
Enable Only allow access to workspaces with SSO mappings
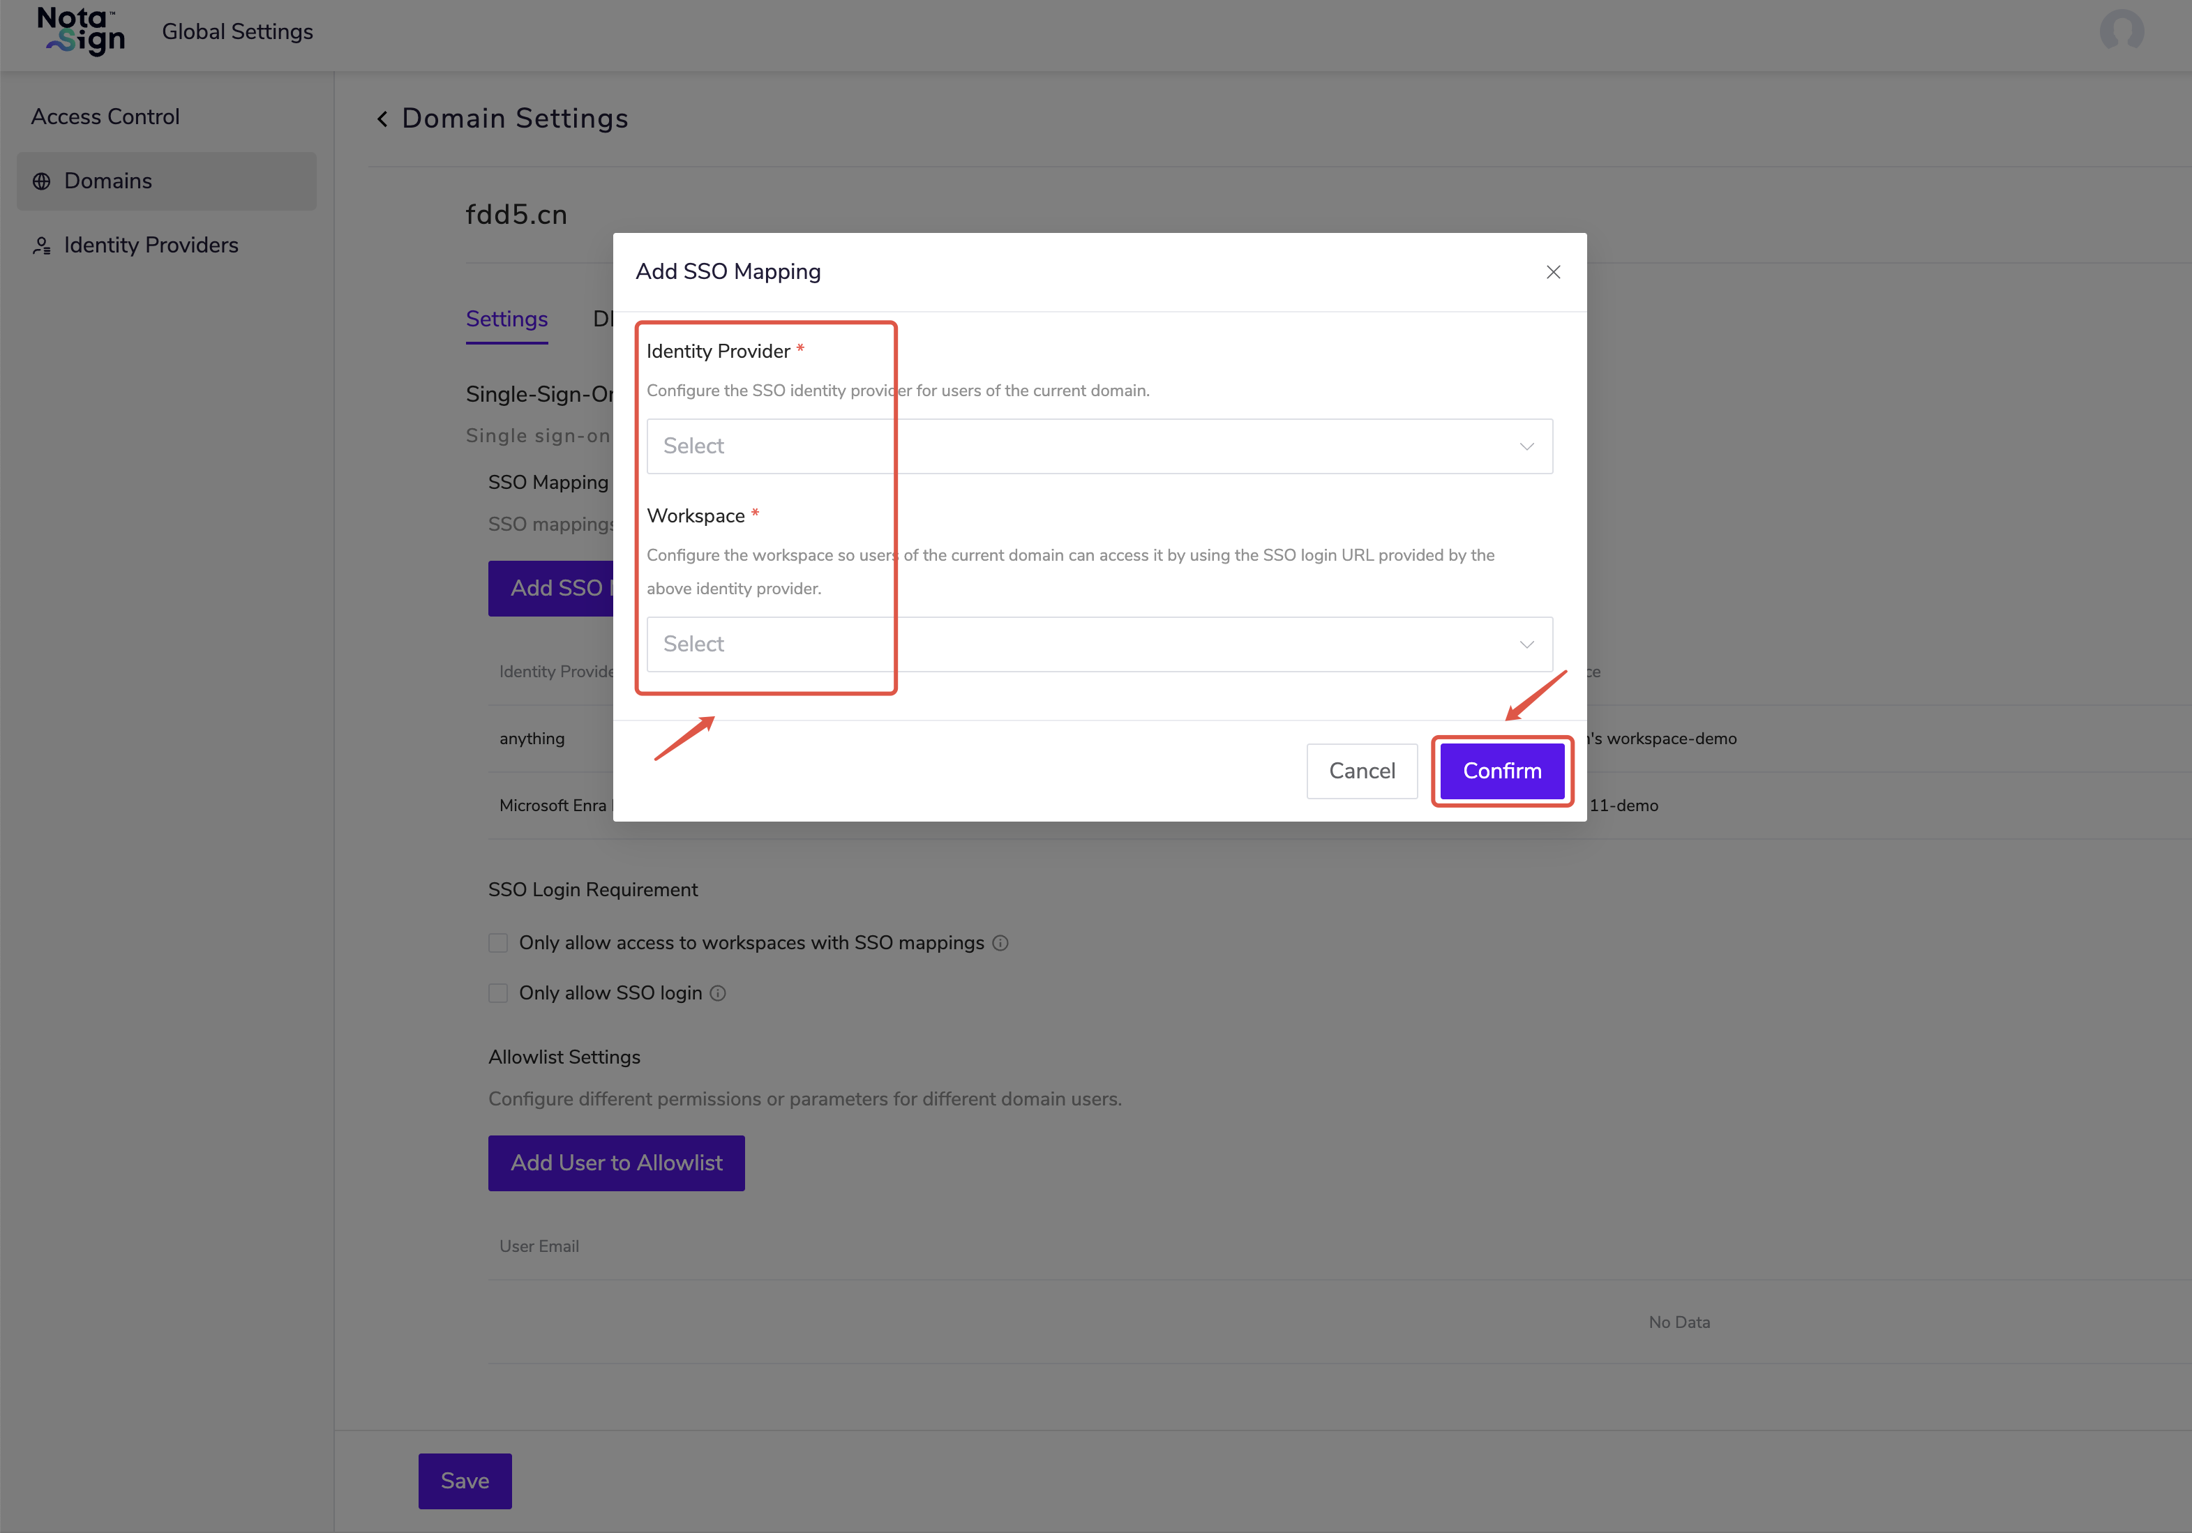click(498, 943)
